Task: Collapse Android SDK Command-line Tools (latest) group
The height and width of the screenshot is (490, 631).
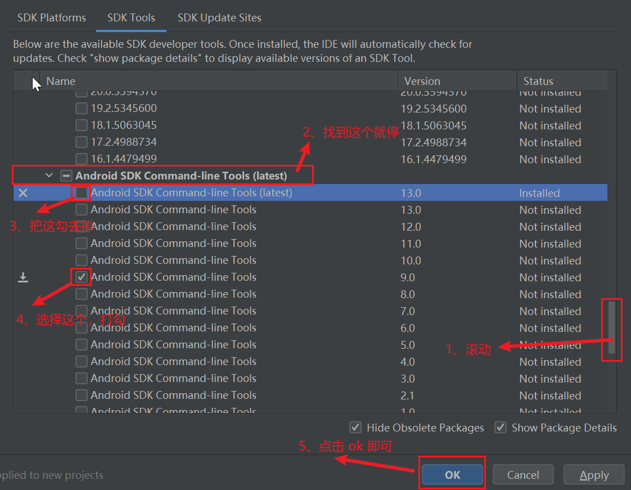Action: coord(49,176)
